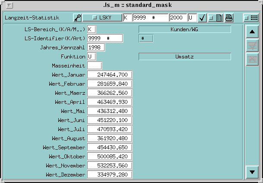Focus the Wert_Oktober value field
Viewport: 263px width, 183px height.
click(x=109, y=157)
